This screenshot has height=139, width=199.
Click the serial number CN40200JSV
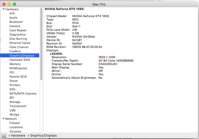(108, 64)
